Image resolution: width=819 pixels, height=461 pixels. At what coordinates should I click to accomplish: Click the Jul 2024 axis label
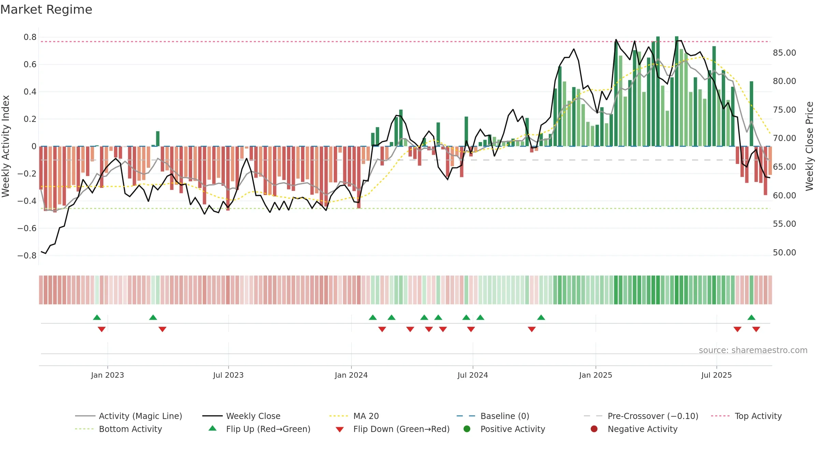[473, 375]
